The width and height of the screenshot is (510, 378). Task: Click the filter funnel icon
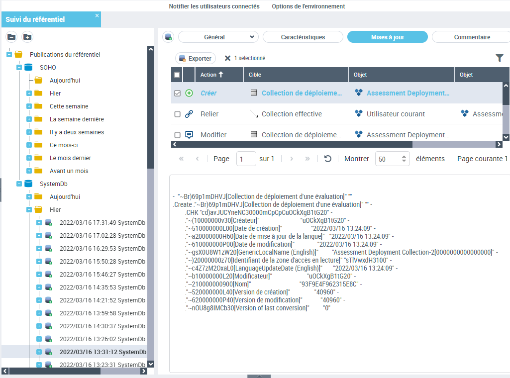click(x=500, y=58)
